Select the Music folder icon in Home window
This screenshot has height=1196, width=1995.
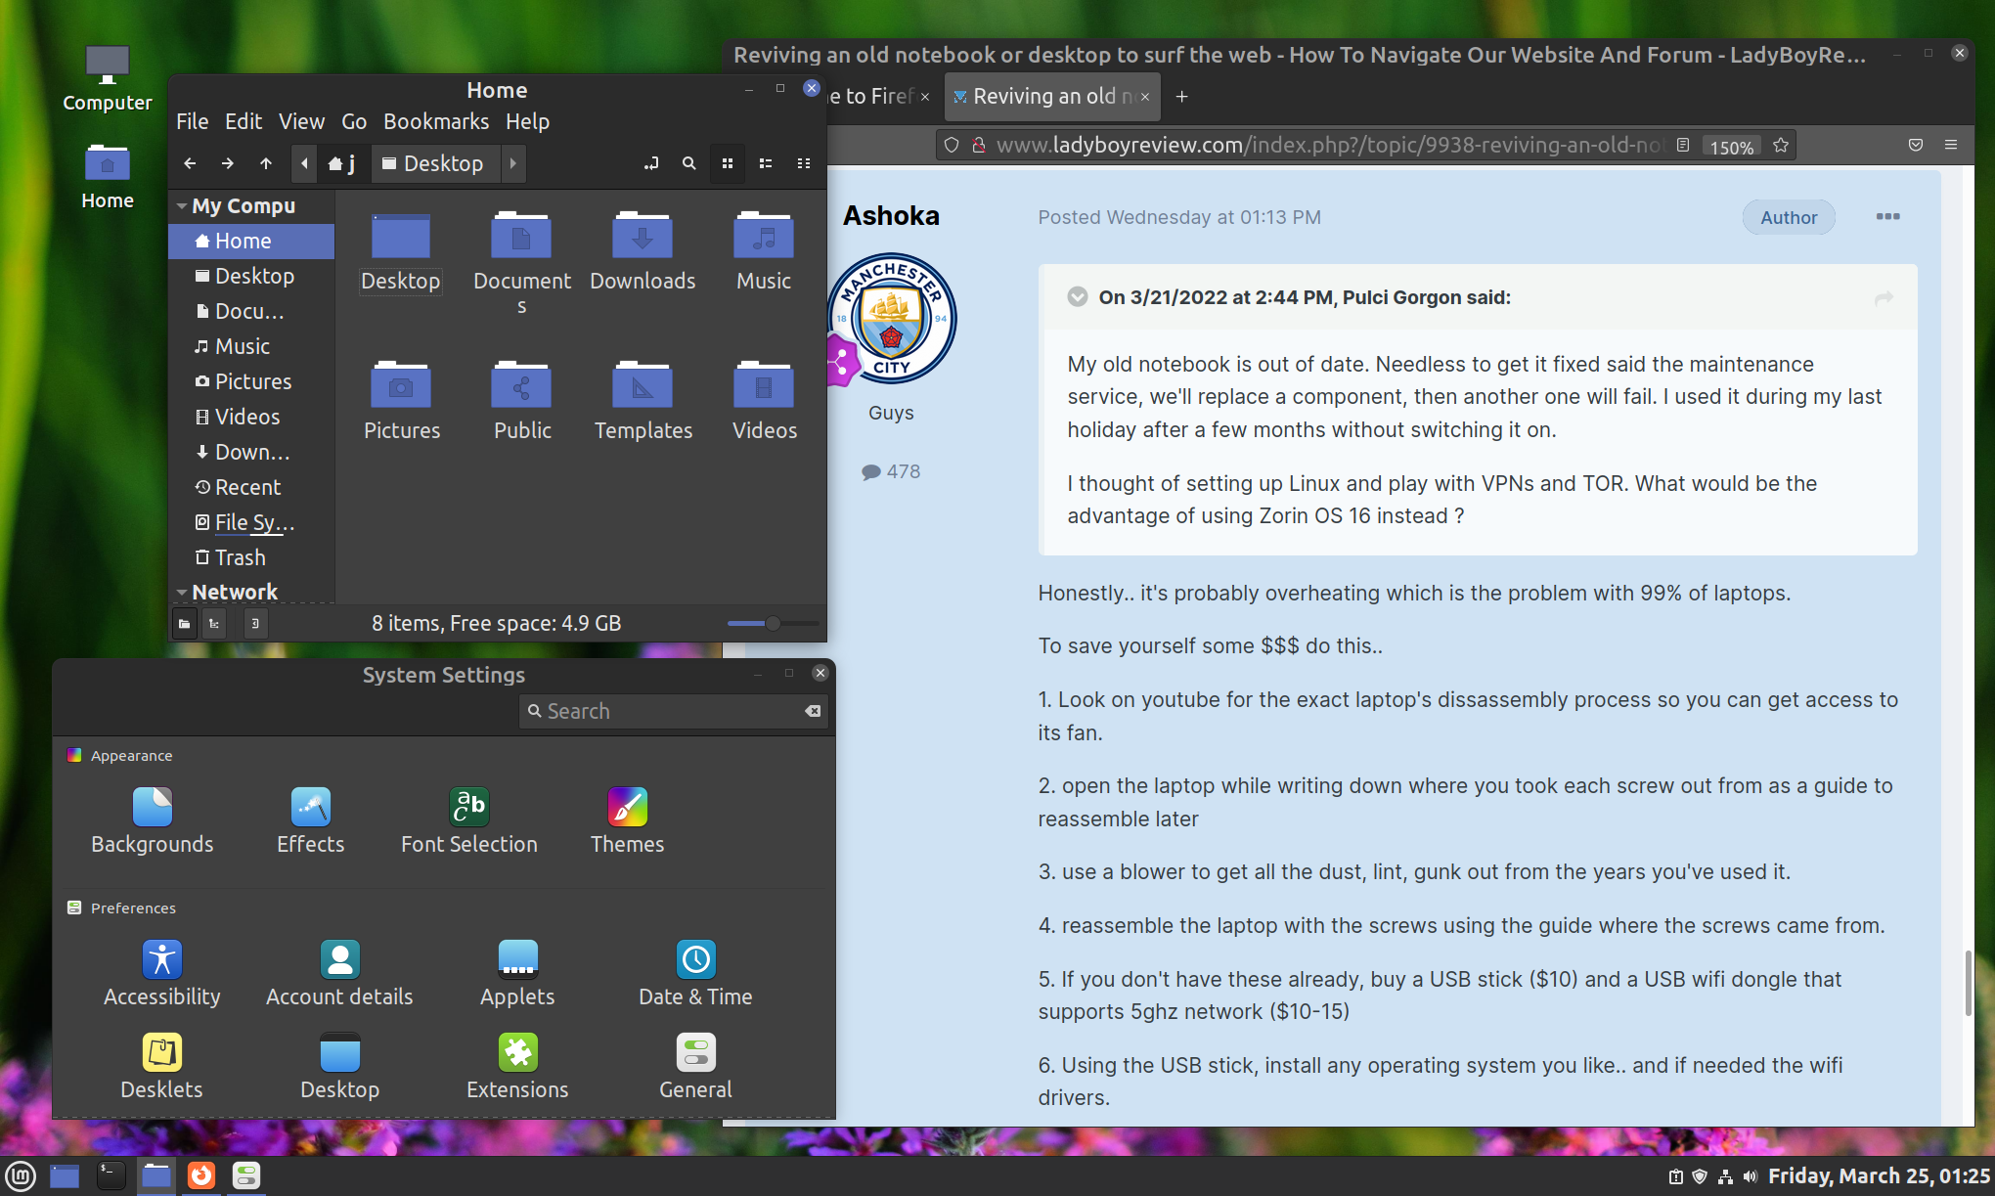[764, 252]
